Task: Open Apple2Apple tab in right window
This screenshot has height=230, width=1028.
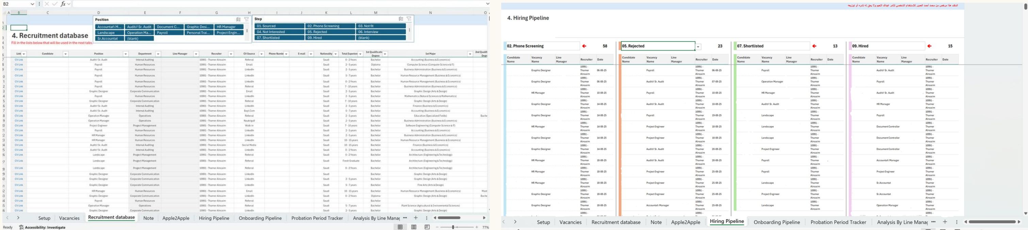Action: click(686, 222)
